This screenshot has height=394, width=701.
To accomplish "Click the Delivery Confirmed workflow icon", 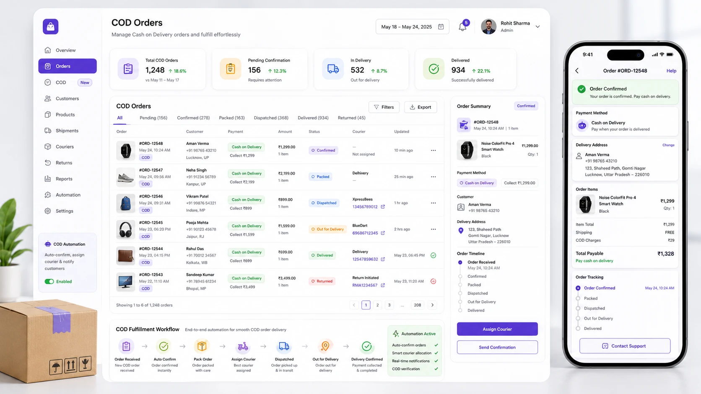I will pyautogui.click(x=367, y=346).
